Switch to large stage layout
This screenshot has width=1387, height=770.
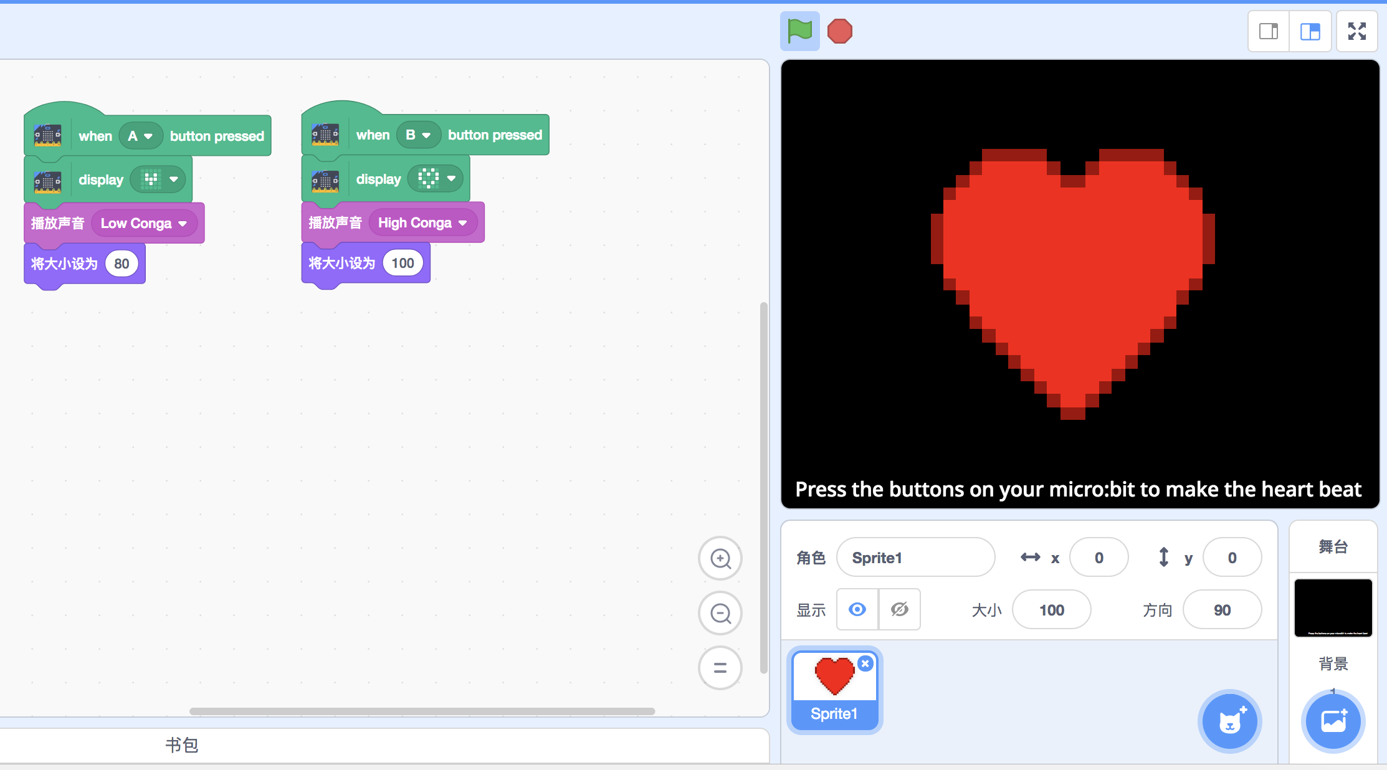(x=1310, y=31)
